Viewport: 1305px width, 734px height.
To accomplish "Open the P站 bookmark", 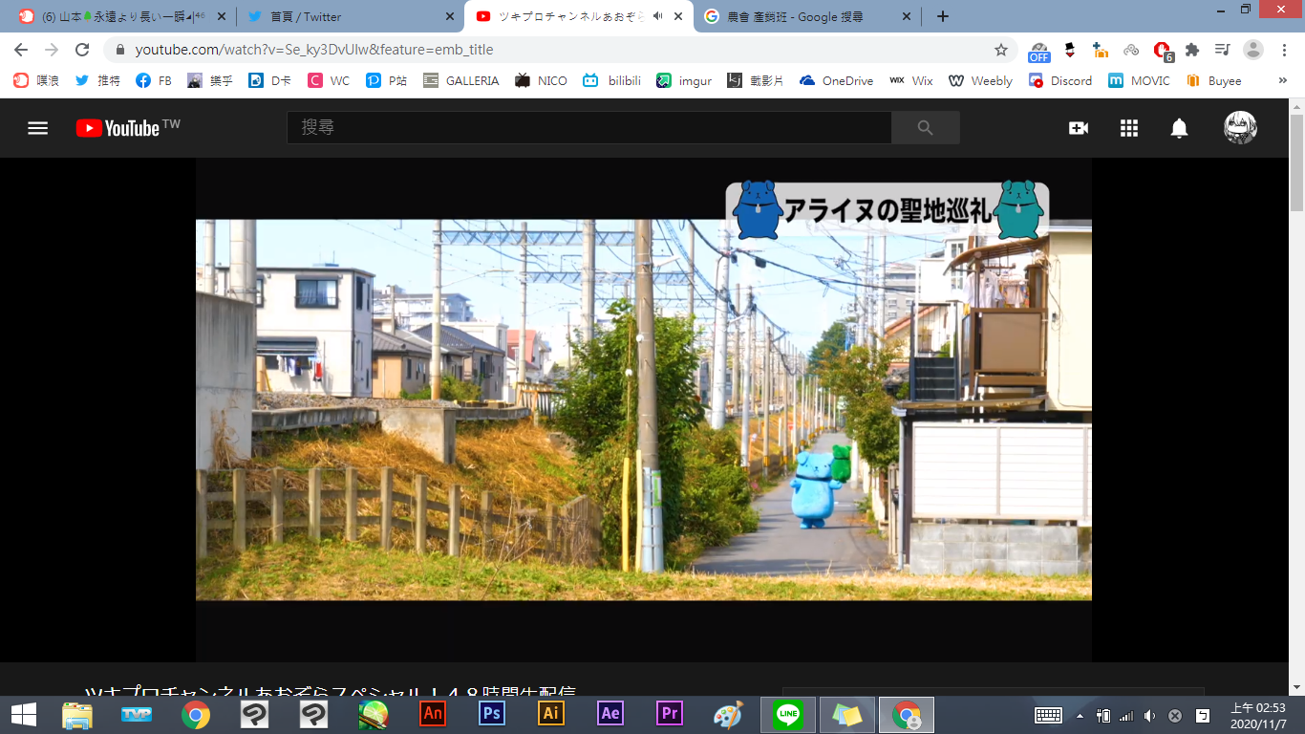I will pos(387,81).
